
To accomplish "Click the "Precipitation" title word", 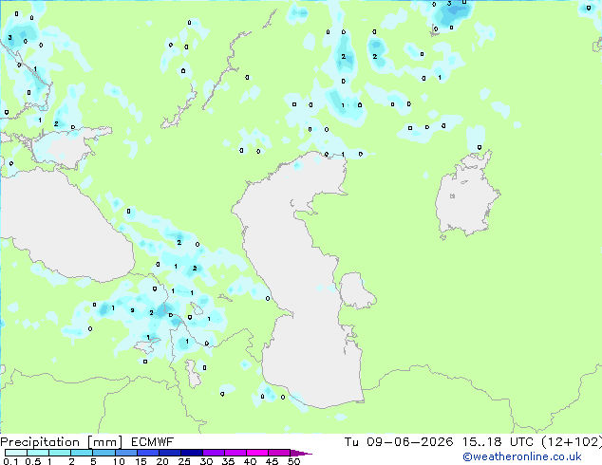I will click(40, 442).
